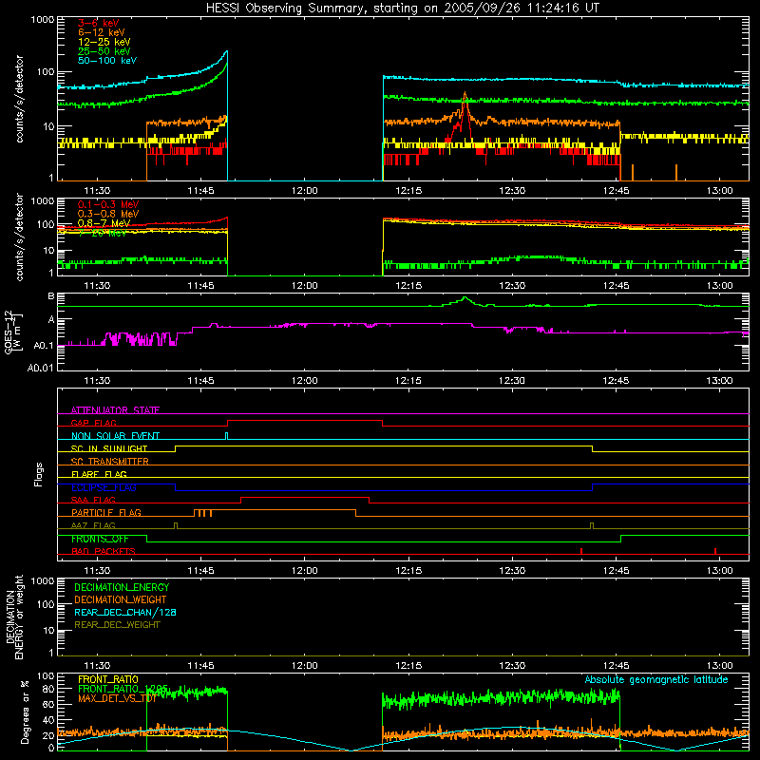Select the 'FRONTS_OFF' flag label

point(100,539)
